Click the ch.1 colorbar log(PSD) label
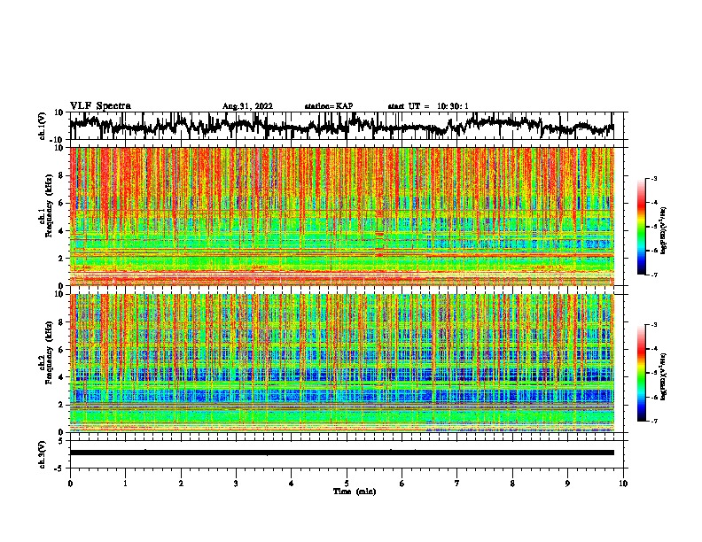Viewport: 702px width, 542px height. pyautogui.click(x=663, y=231)
